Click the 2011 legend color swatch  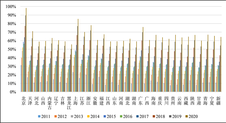click(39, 116)
